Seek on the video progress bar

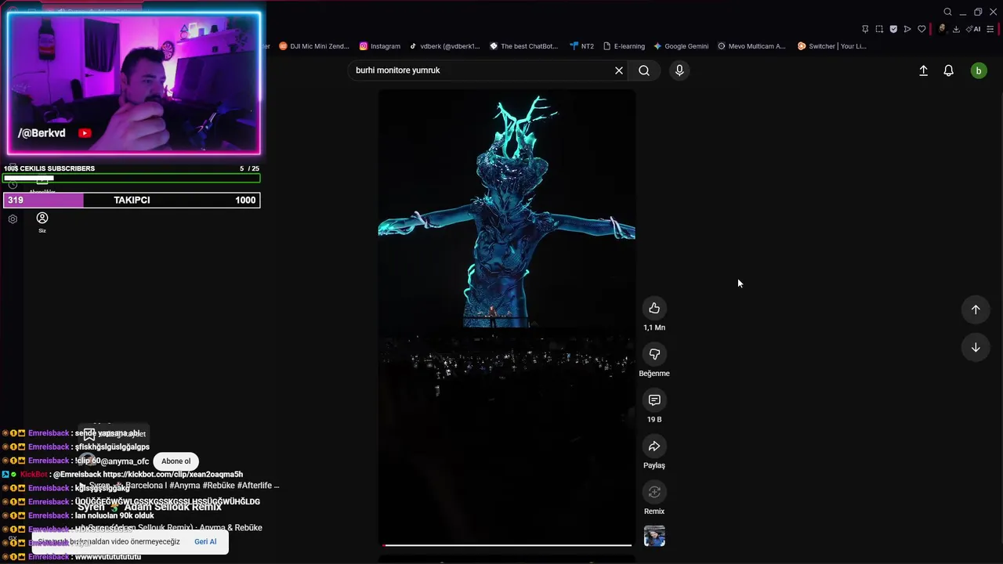coord(507,544)
